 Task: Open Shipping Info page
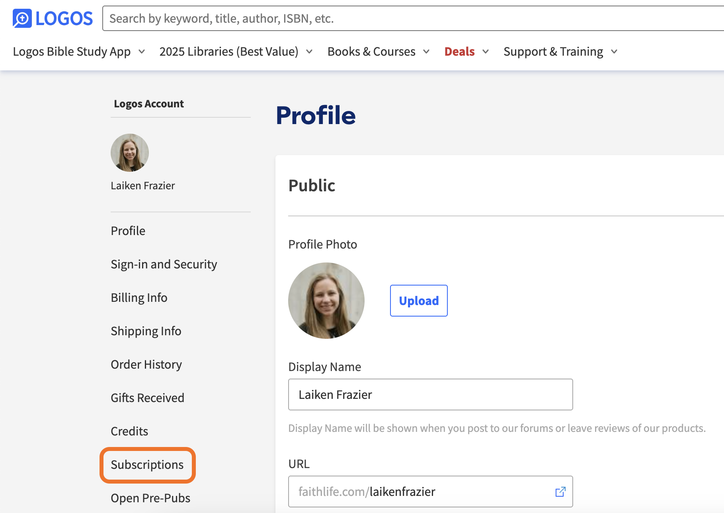(x=146, y=331)
